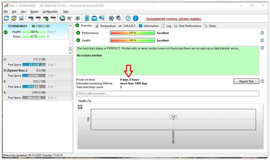This screenshot has height=160, width=270.
Task: Open settings via the gear icon
Action: 111,18
